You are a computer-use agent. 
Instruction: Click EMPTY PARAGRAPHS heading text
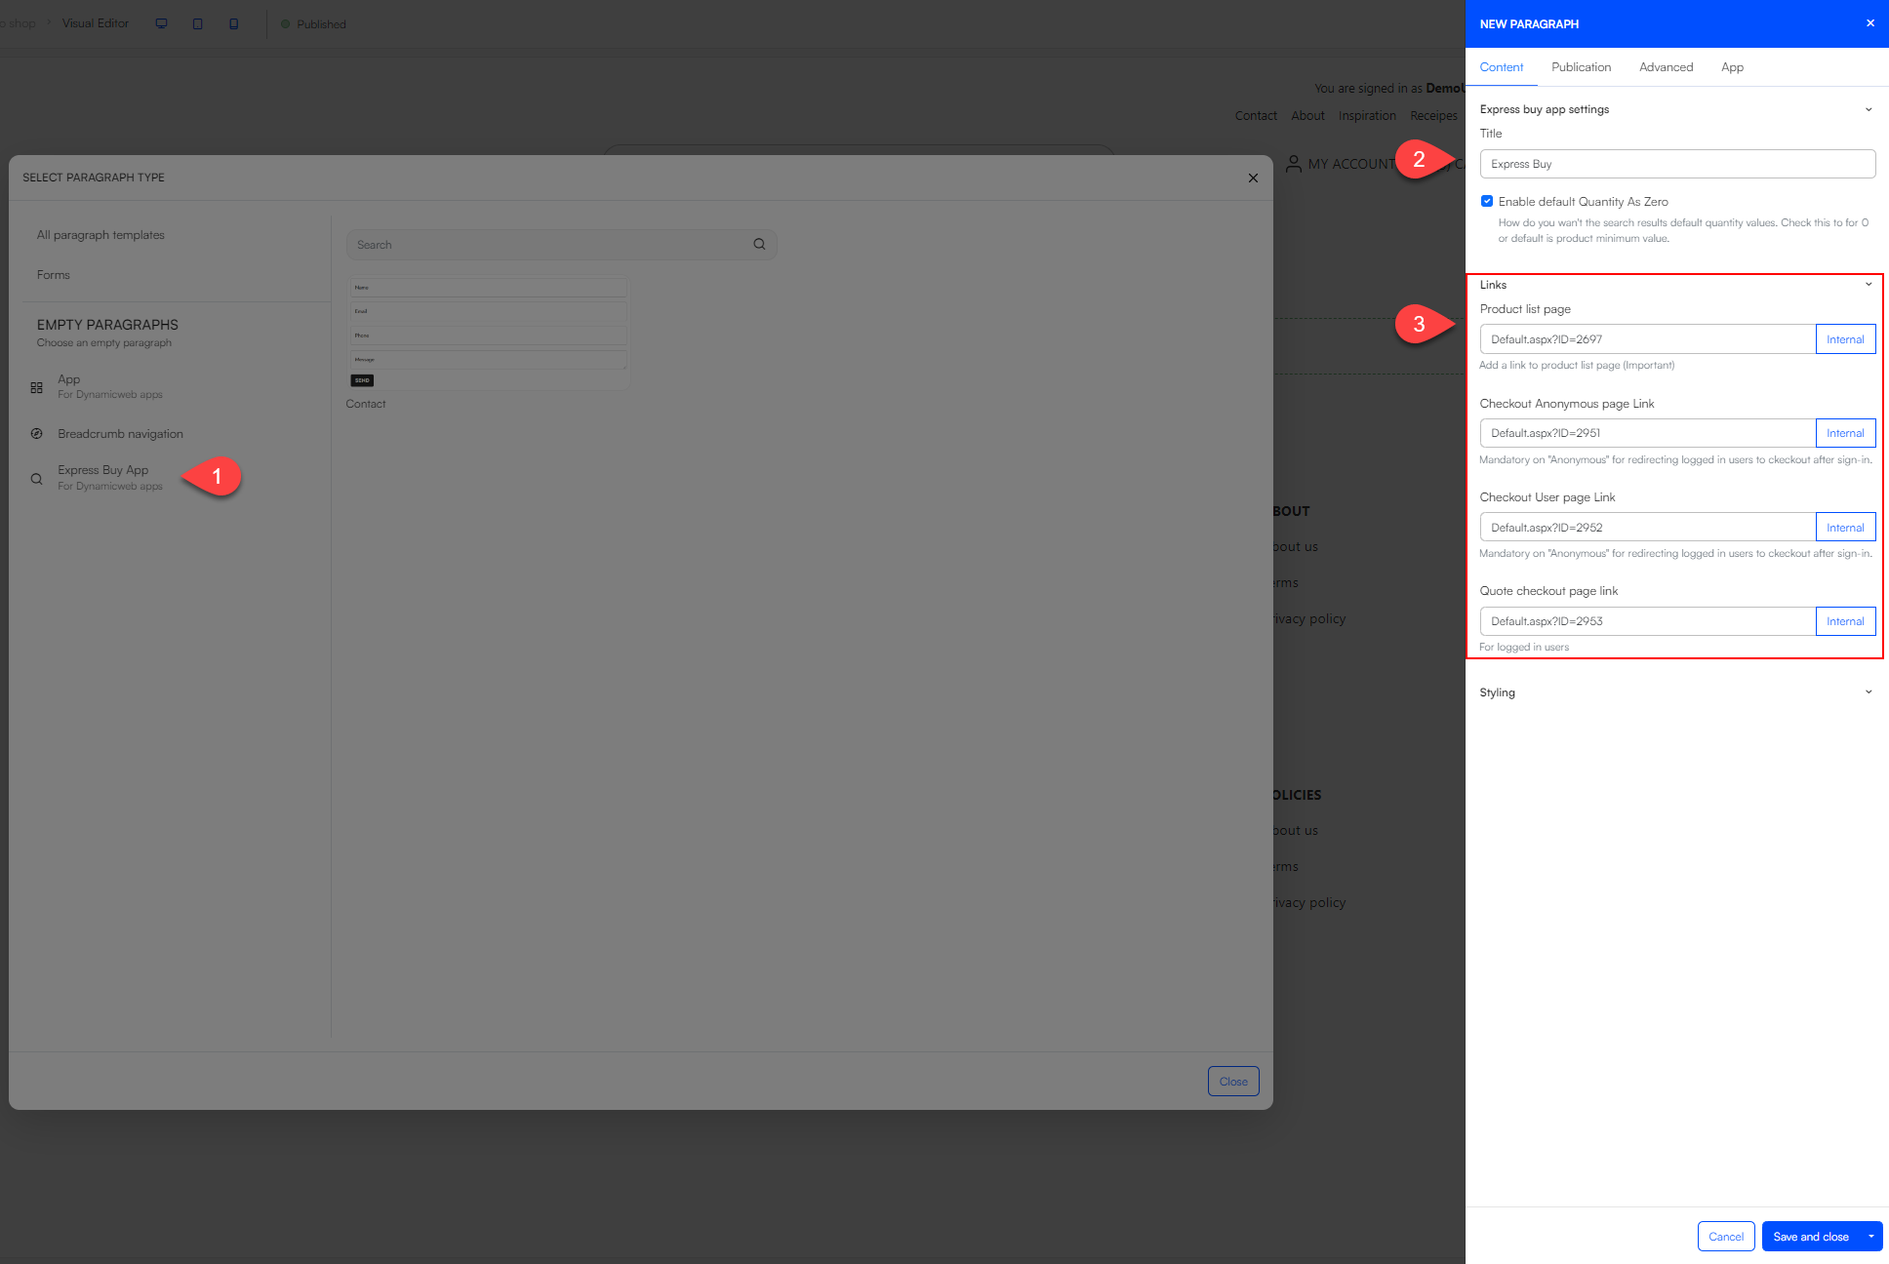click(107, 325)
